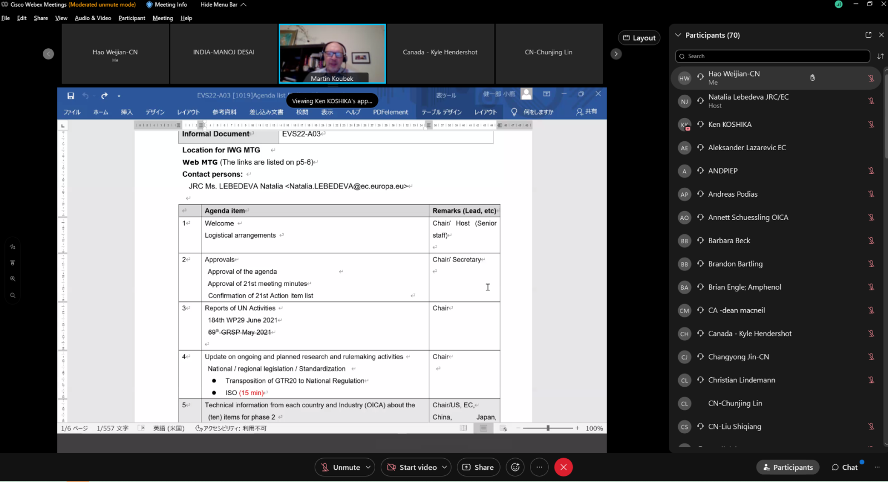This screenshot has width=888, height=482.
Task: Click the Layout button
Action: (x=639, y=38)
